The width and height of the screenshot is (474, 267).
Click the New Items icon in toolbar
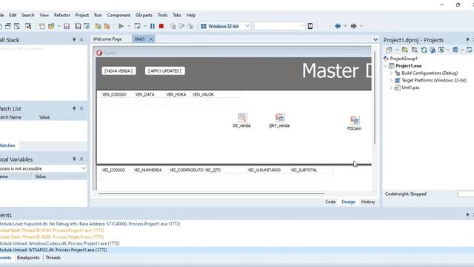(x=41, y=27)
